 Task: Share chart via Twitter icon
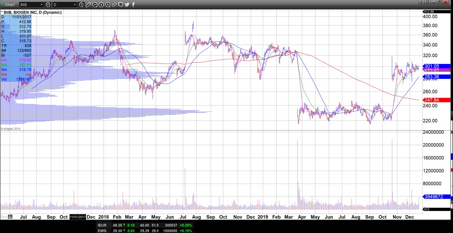127,5
